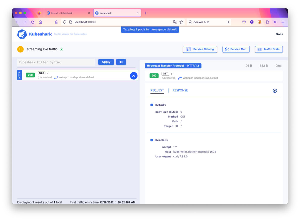Click the streaming status green indicator
The width and height of the screenshot is (300, 220).
(61, 49)
